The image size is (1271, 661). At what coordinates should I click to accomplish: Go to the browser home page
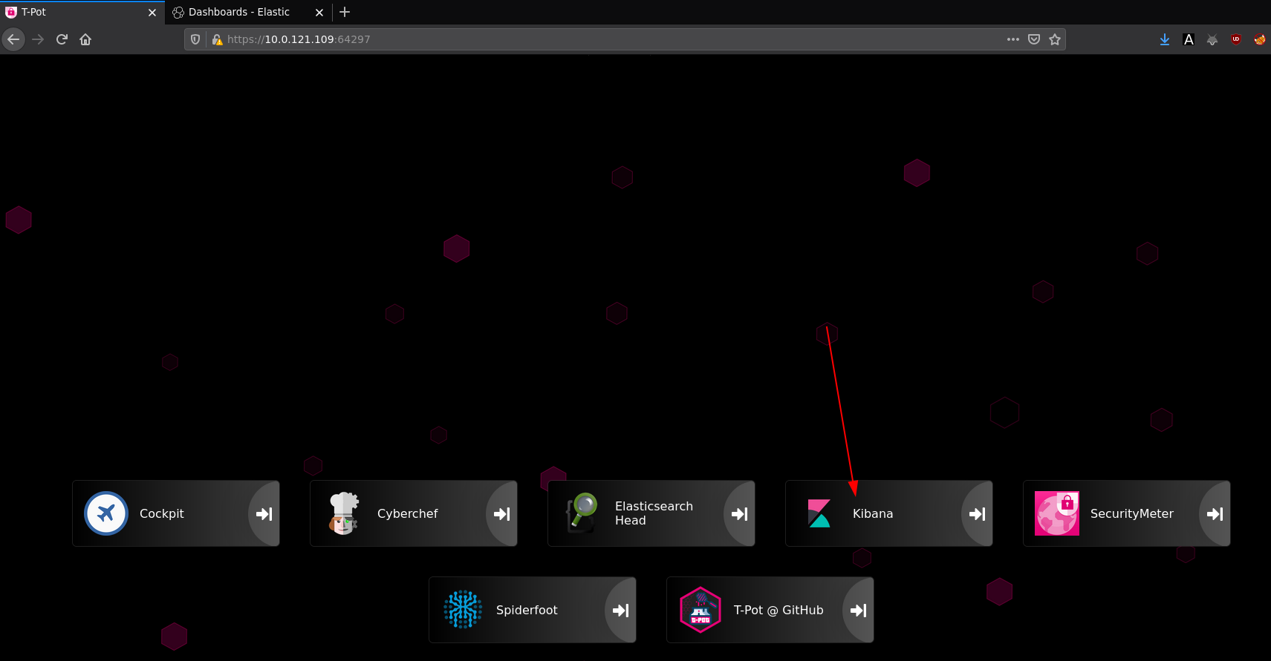(85, 39)
